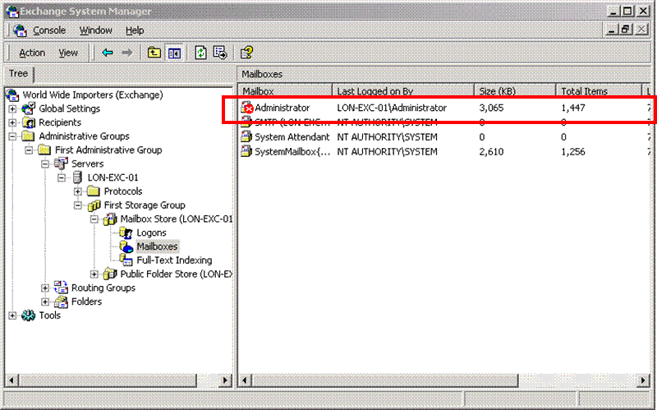
Task: Expand the Recipients node
Action: (12, 122)
